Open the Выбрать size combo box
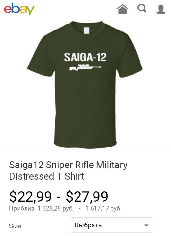171x236 pixels. (111, 225)
